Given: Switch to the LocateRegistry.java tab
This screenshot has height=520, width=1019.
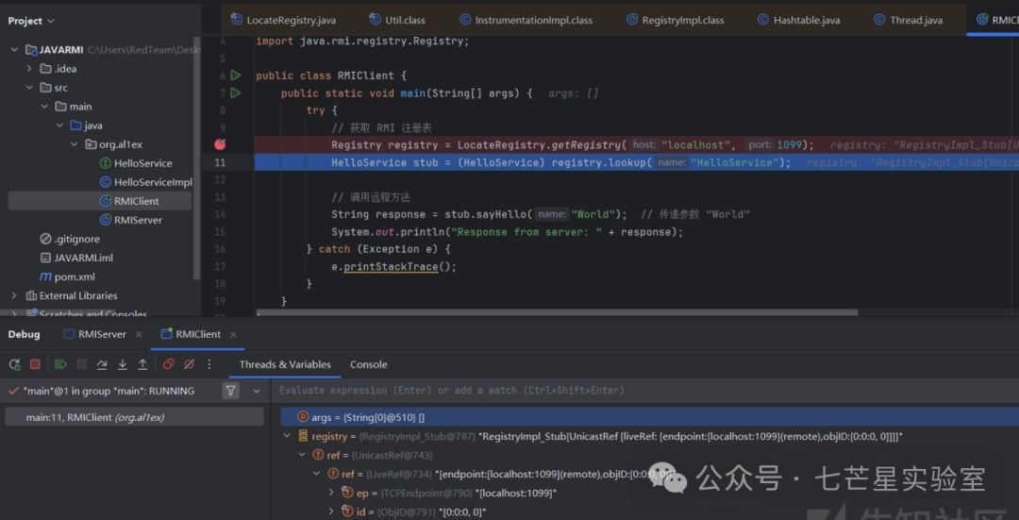Looking at the screenshot, I should [x=283, y=20].
